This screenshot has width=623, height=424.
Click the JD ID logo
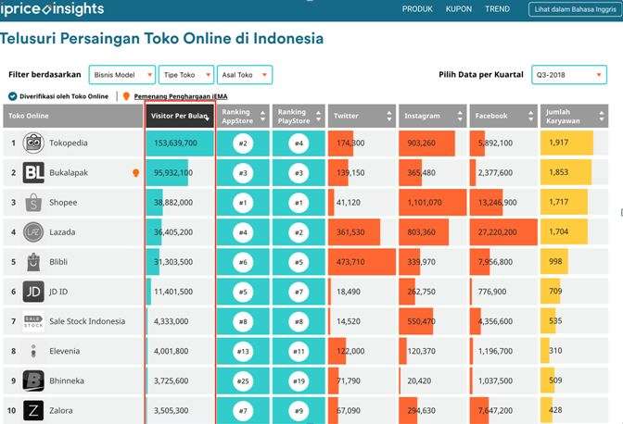tap(33, 292)
